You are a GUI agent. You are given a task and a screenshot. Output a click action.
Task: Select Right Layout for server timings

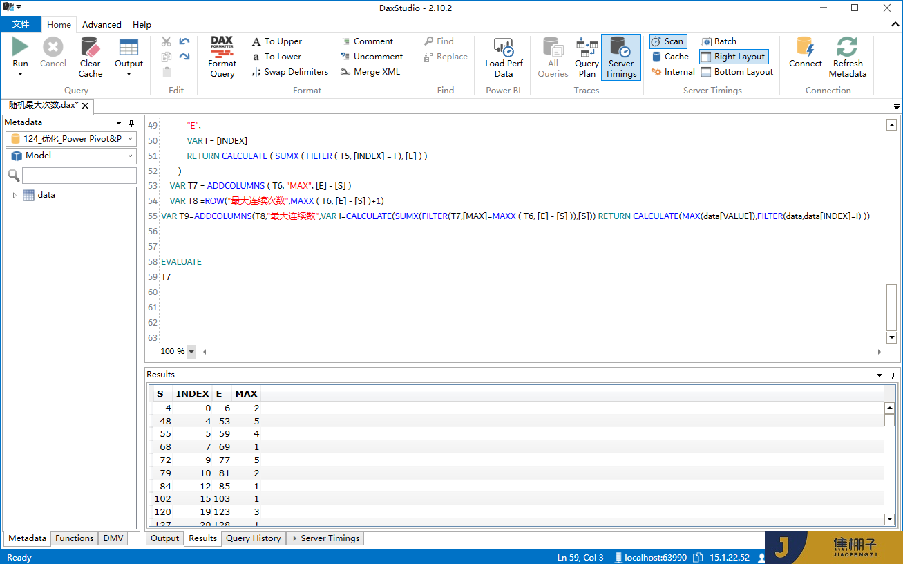[733, 57]
